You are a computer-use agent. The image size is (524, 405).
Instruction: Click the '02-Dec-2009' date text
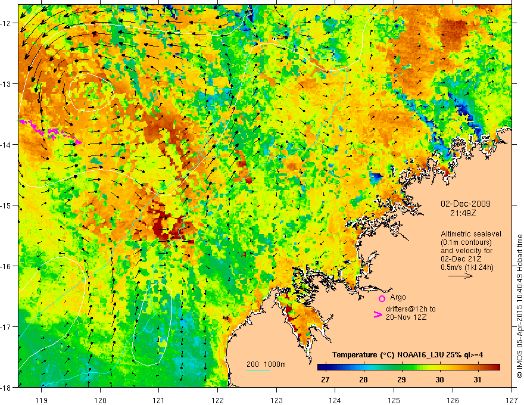pyautogui.click(x=466, y=204)
